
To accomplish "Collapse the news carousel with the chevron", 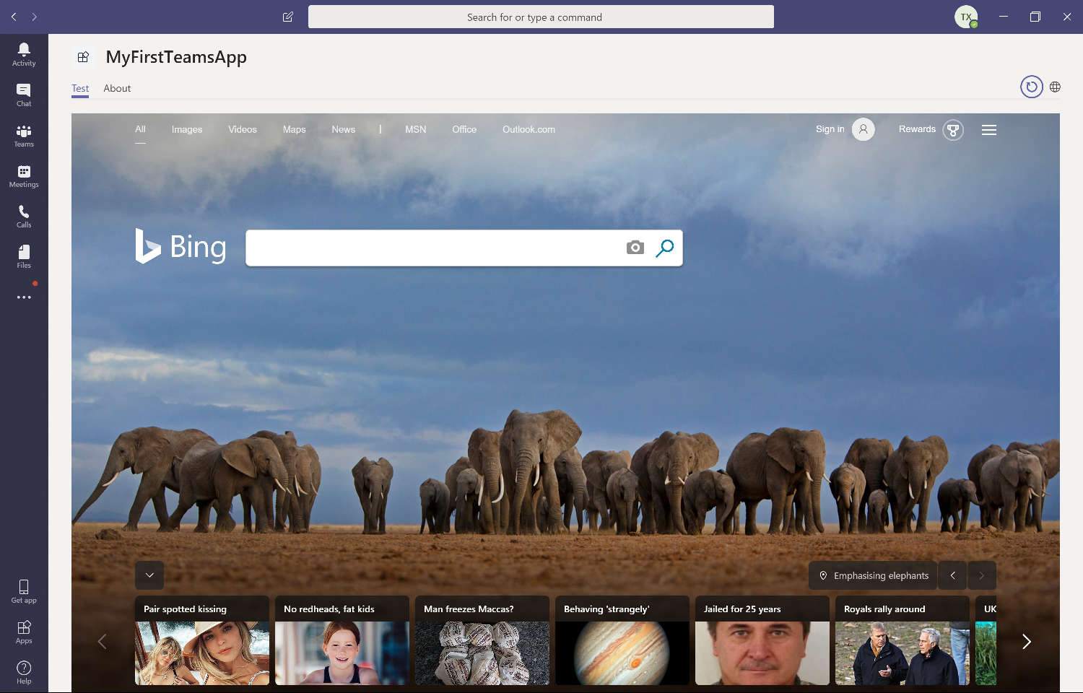I will tap(149, 575).
